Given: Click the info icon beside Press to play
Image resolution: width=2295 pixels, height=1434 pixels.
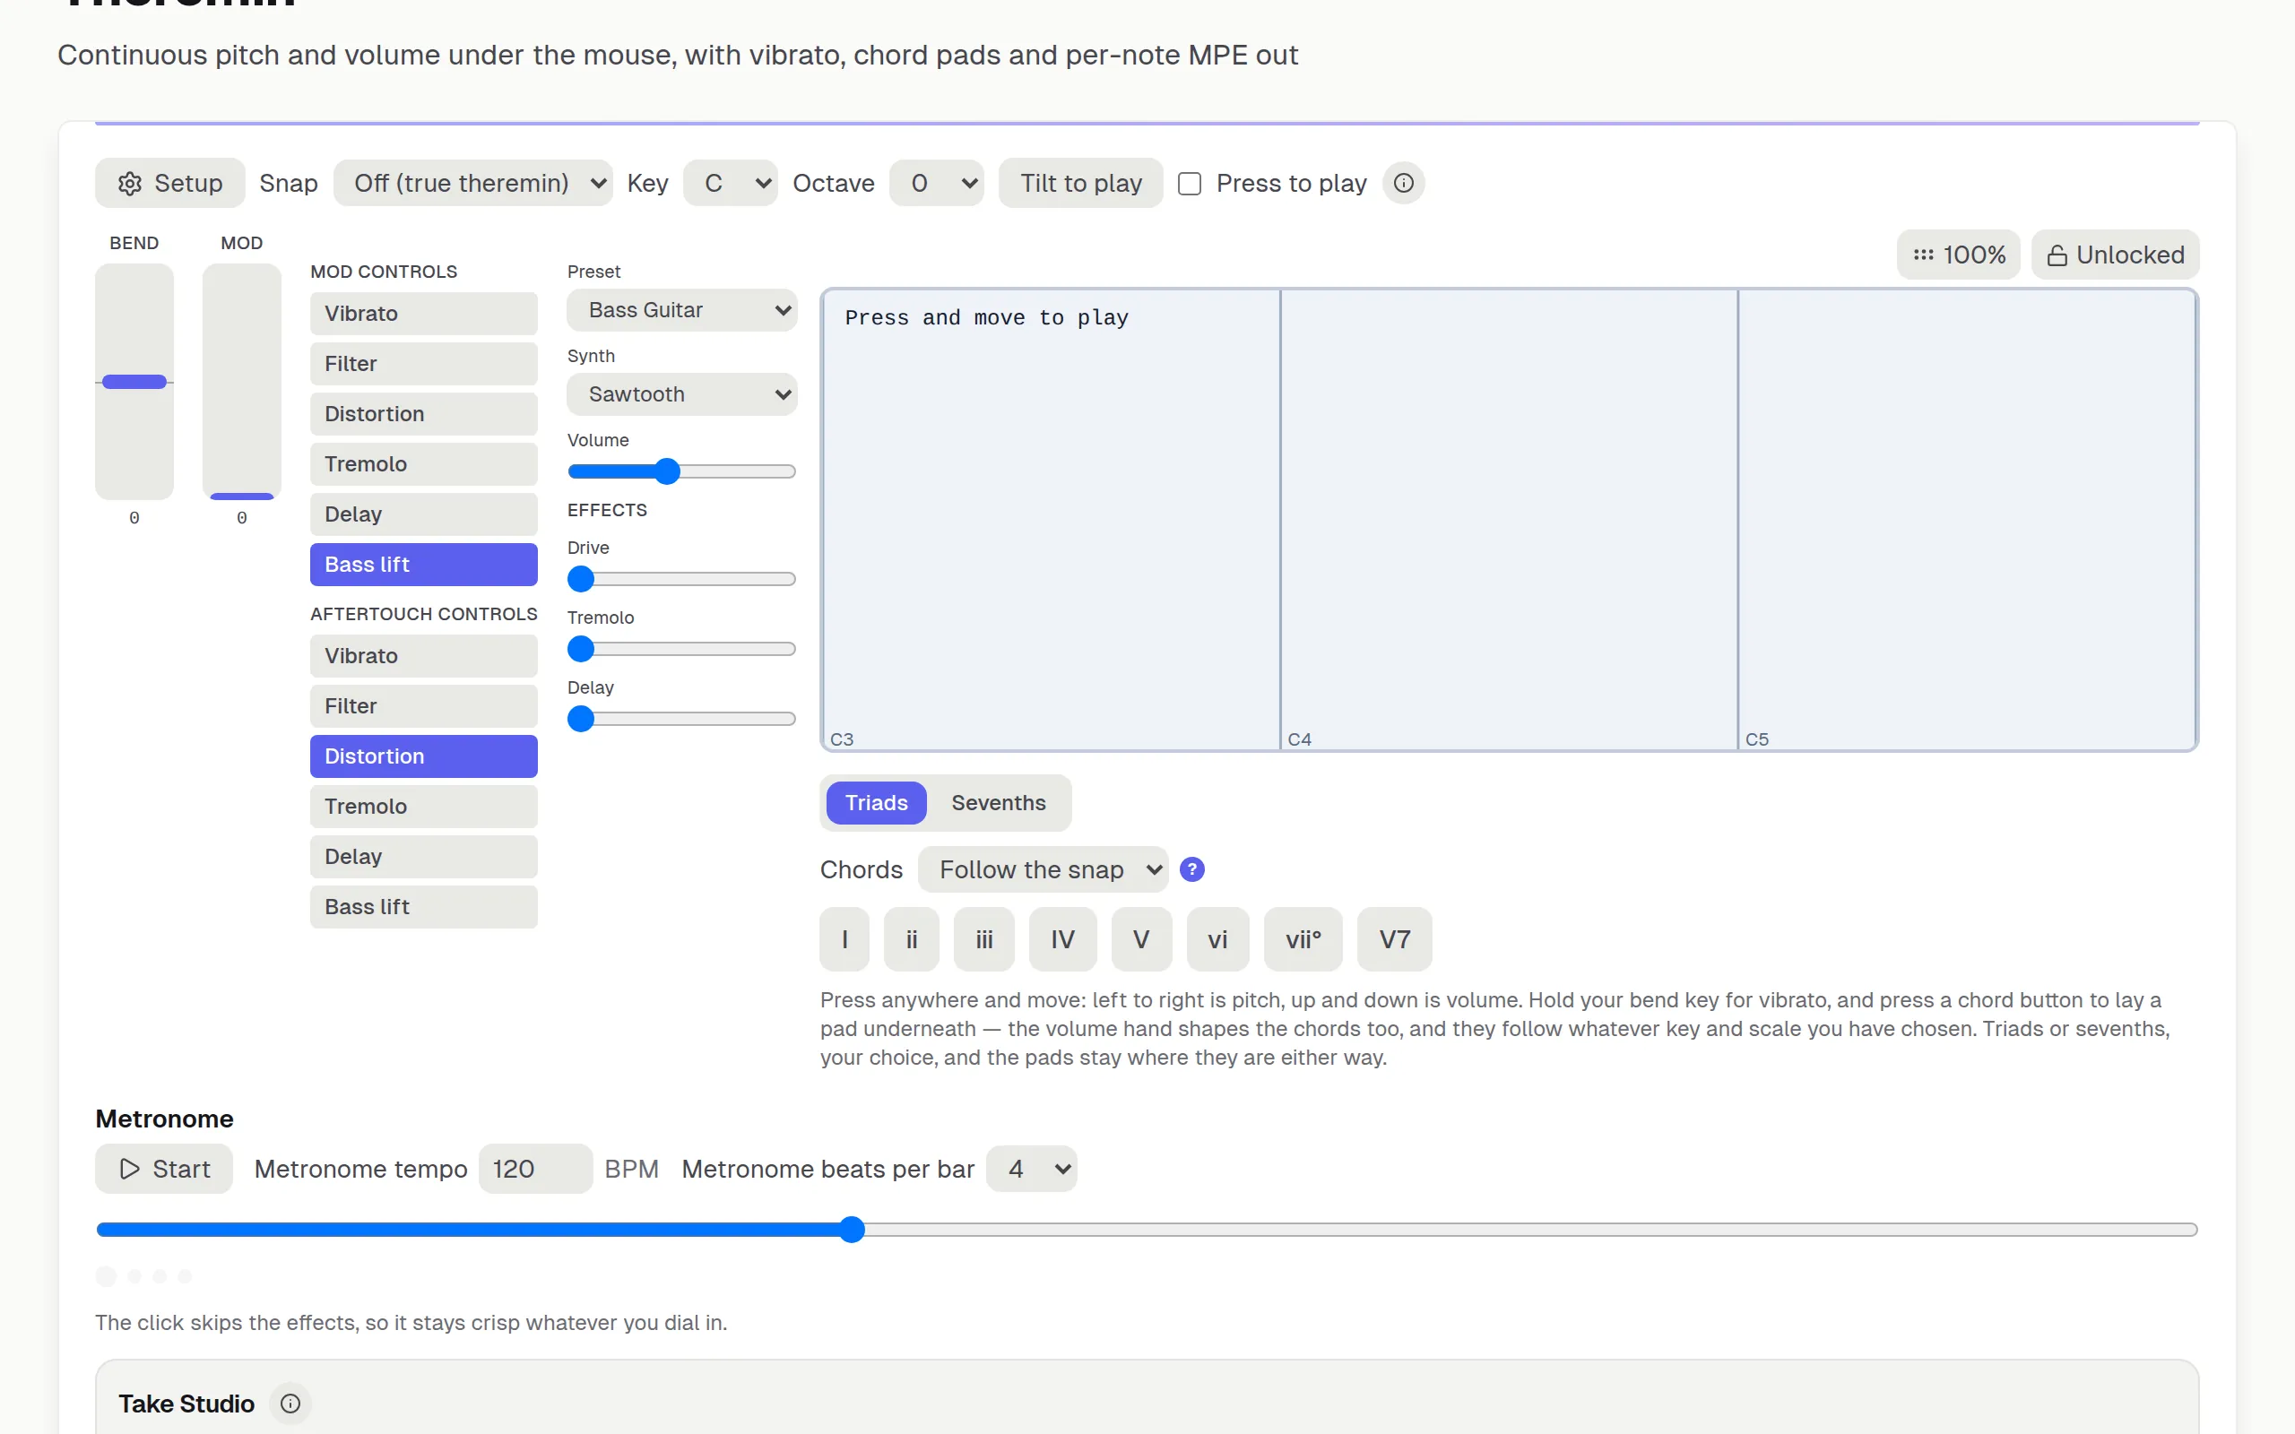Looking at the screenshot, I should point(1404,183).
